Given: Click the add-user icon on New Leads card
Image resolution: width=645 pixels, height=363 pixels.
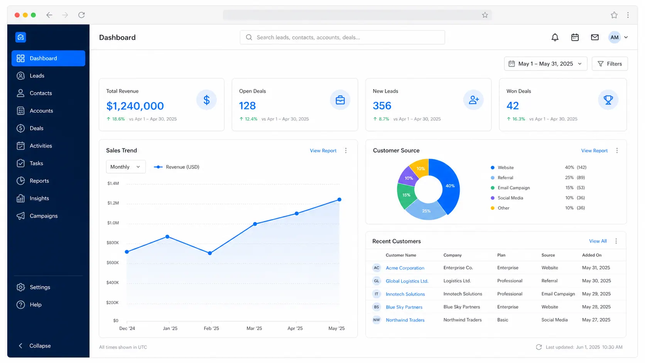Looking at the screenshot, I should 474,100.
